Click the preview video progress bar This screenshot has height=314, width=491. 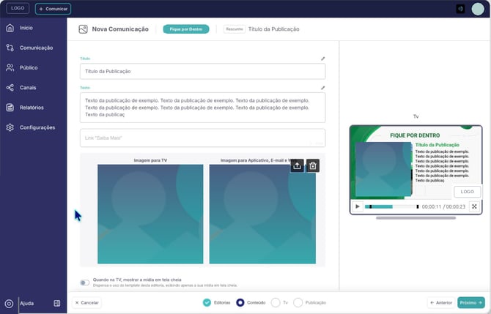click(x=392, y=206)
